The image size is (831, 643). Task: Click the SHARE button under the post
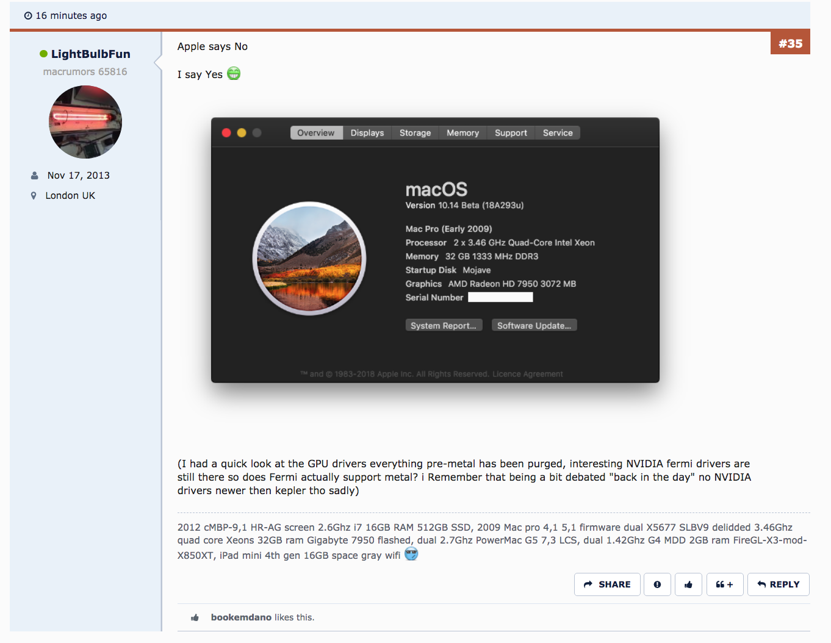[x=607, y=584]
